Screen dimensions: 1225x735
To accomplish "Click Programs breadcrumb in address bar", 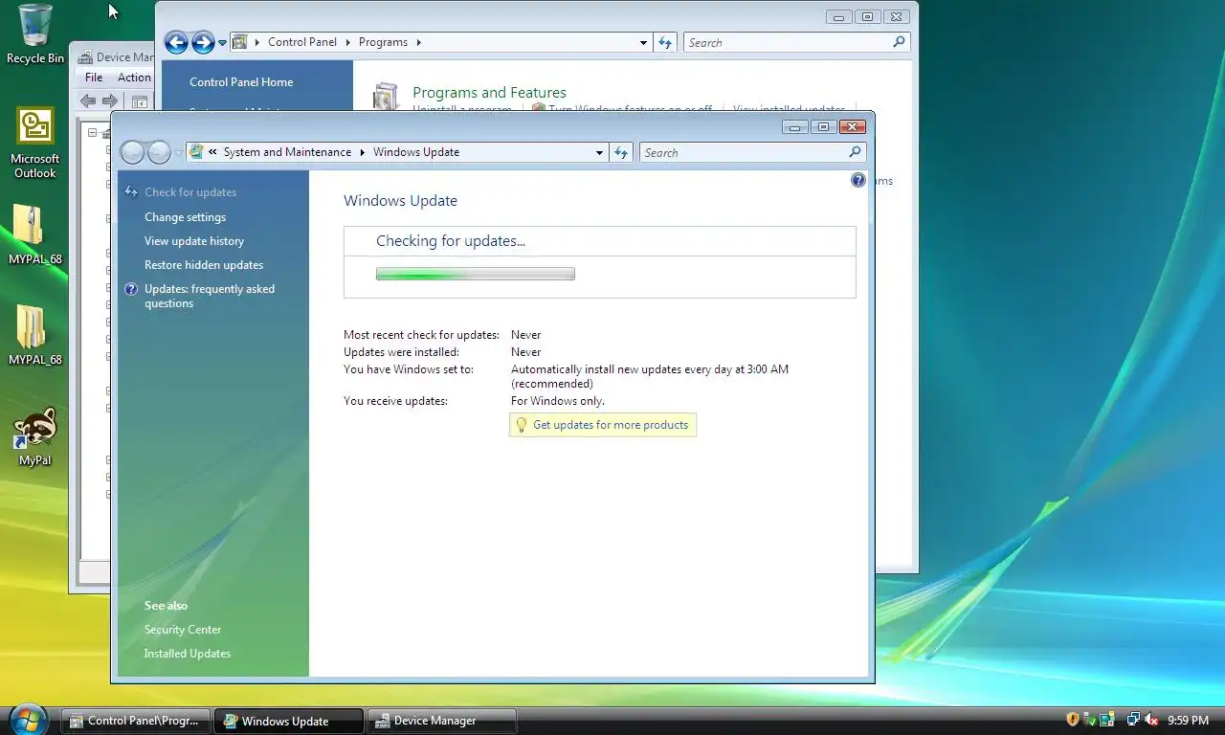I will click(383, 42).
